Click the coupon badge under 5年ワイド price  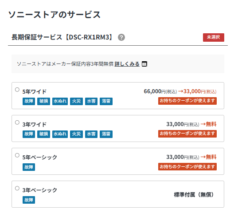coord(187,101)
